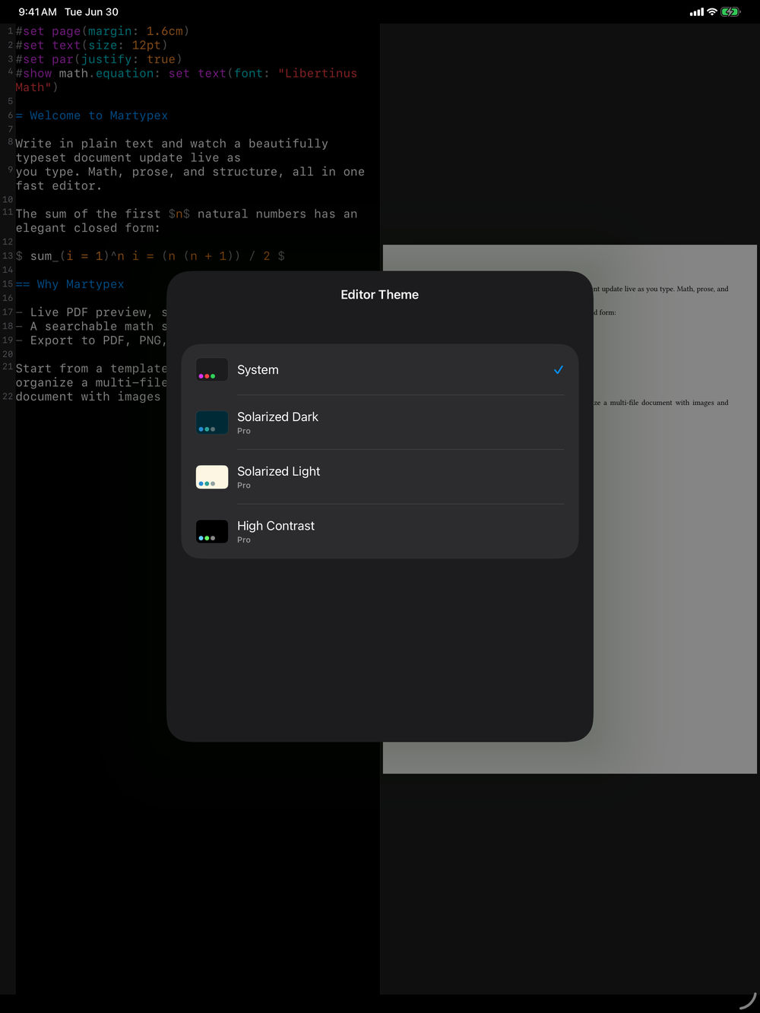
Task: Click the Wi-Fi icon in status bar
Action: tap(712, 12)
